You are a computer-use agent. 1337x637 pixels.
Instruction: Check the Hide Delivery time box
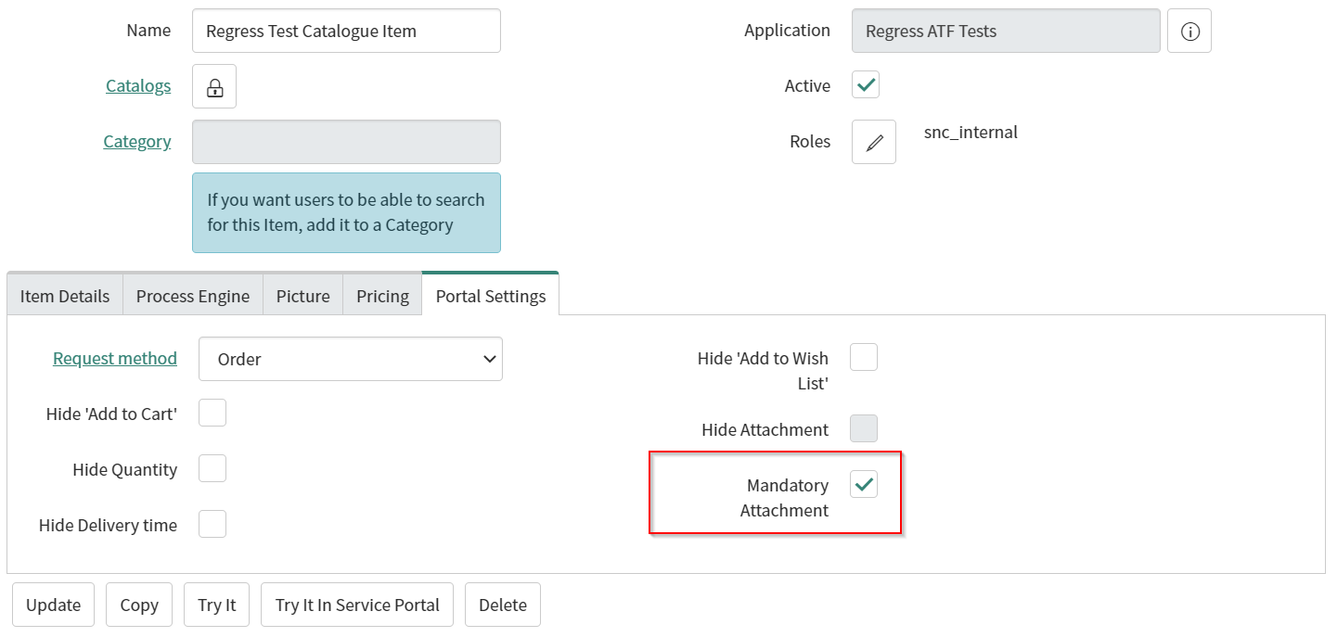pyautogui.click(x=212, y=525)
